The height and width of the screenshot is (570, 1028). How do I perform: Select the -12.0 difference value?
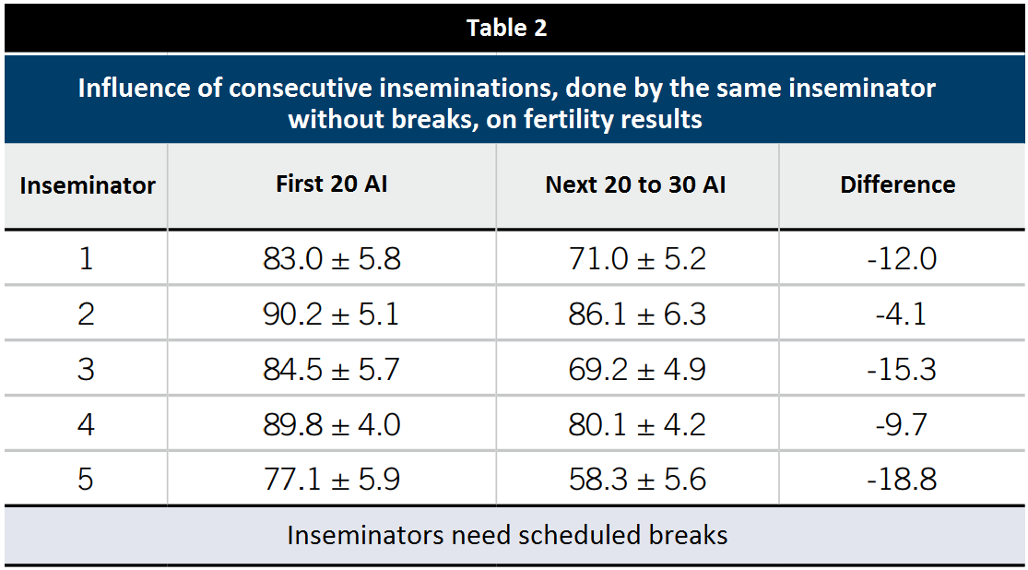tap(902, 258)
